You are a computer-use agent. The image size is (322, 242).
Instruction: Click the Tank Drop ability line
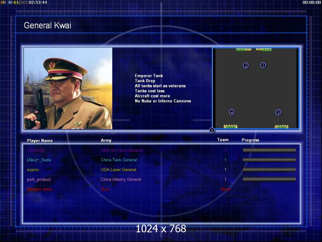tap(145, 81)
